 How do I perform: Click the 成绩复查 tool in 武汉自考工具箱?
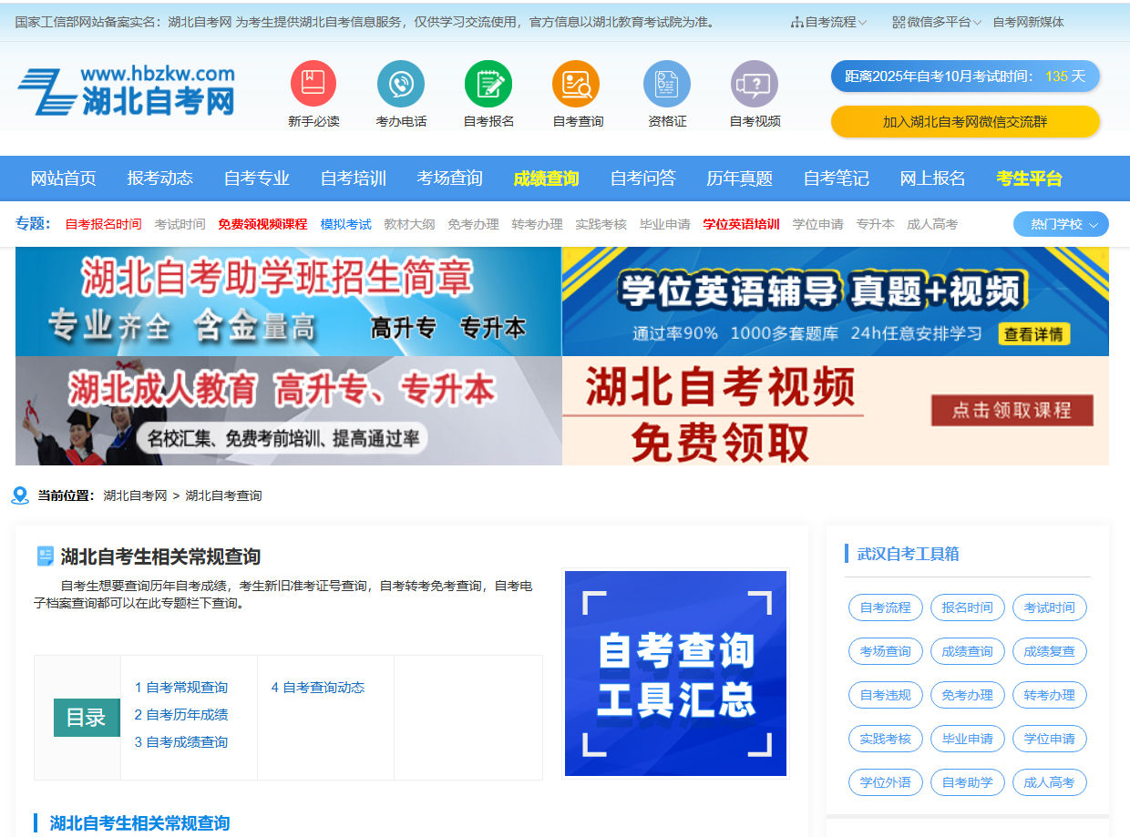tap(1049, 651)
